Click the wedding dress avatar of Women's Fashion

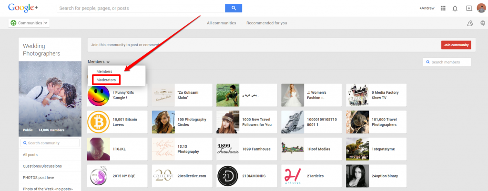pos(293,95)
